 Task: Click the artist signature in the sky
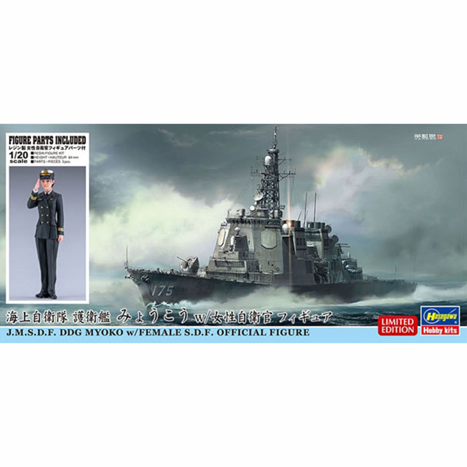[x=428, y=137]
